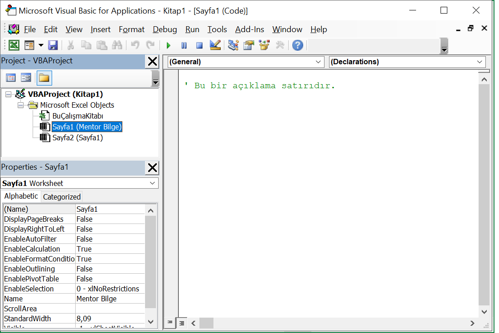The height and width of the screenshot is (333, 499).
Task: Click View Object icon in Project pane
Action: tap(26, 78)
